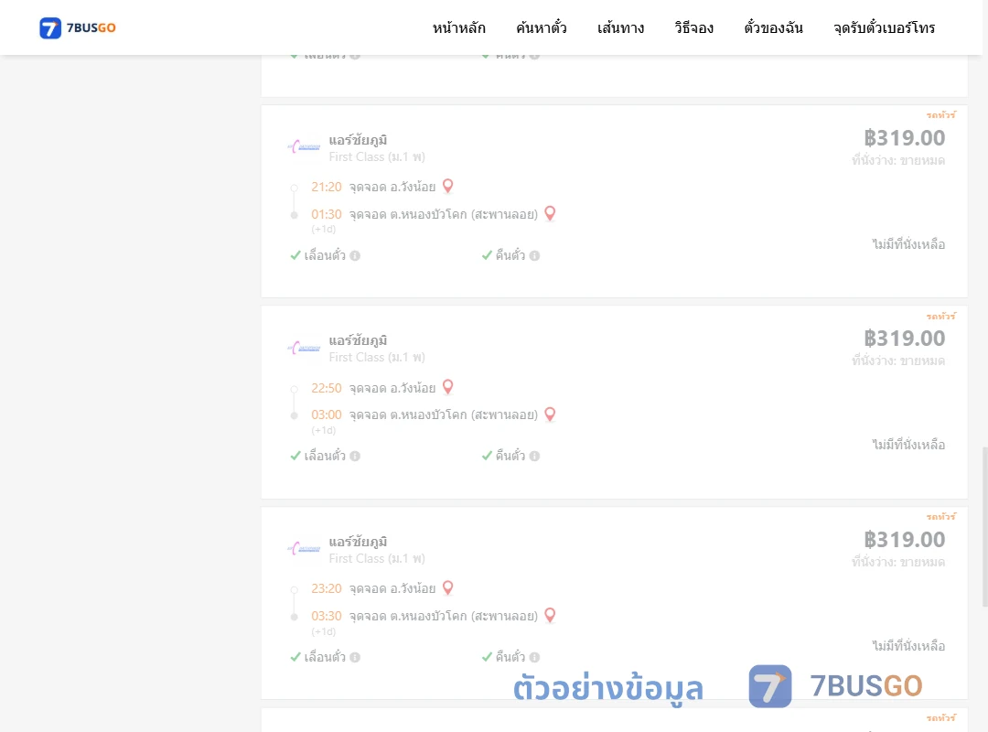Click info icon beside เลื่อนตั๋ว in 22:50 trip
The image size is (988, 732).
(x=355, y=456)
